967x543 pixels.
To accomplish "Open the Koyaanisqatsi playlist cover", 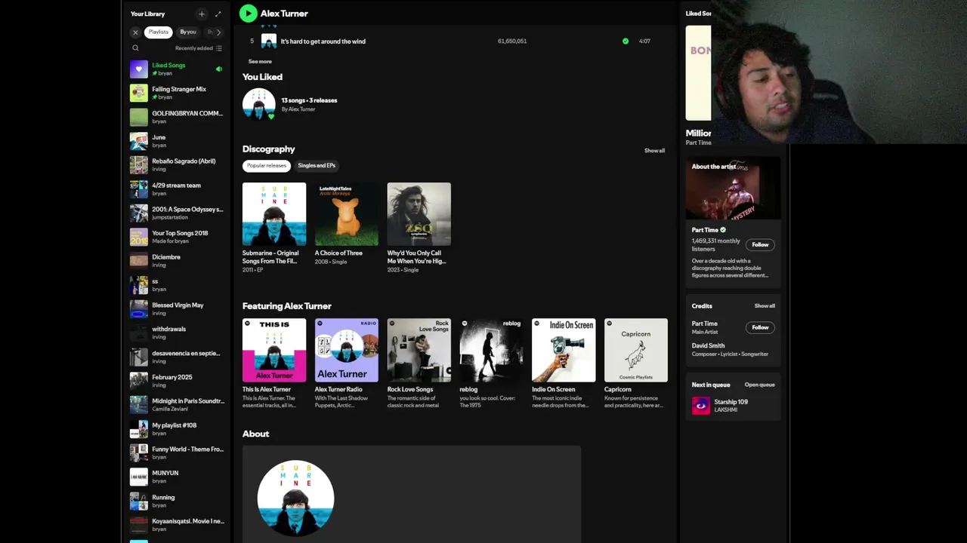I will tap(139, 525).
